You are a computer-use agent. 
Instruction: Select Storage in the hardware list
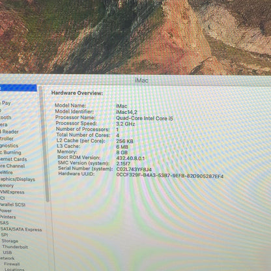pyautogui.click(x=10, y=241)
